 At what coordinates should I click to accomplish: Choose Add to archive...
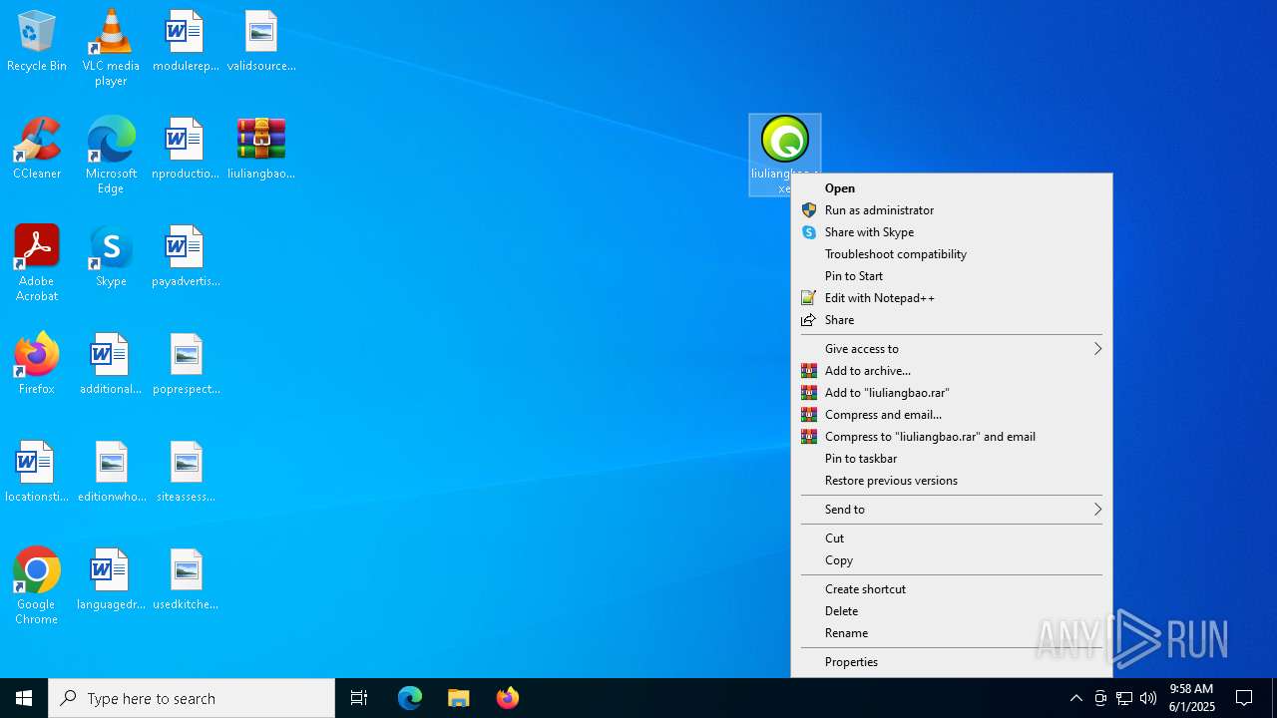coord(952,371)
